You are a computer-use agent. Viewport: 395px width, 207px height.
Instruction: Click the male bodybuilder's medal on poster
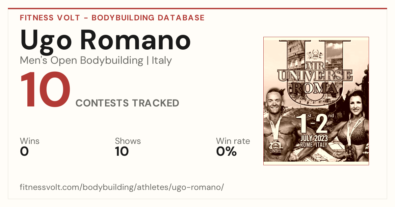[276, 147]
